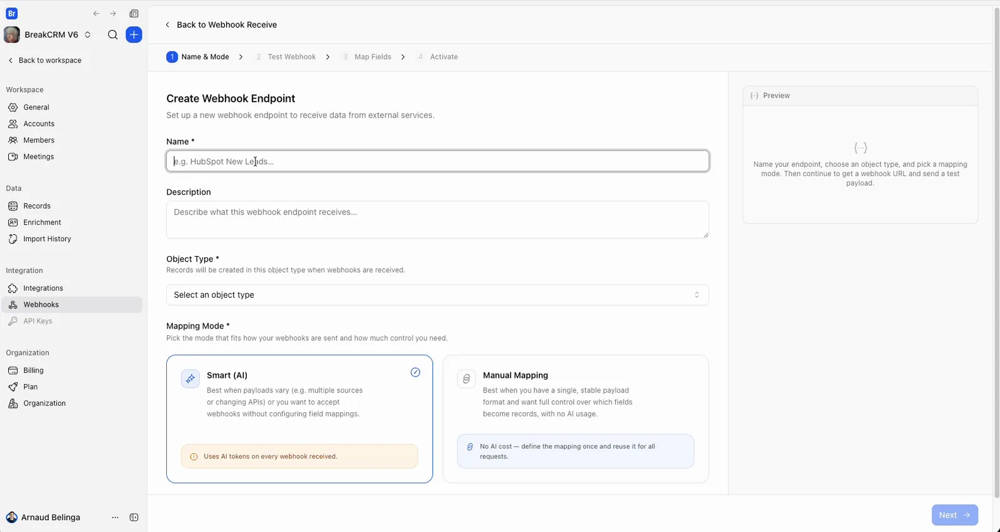Toggle the sidebar collapse icon at bottom
The width and height of the screenshot is (1000, 532).
pos(134,518)
